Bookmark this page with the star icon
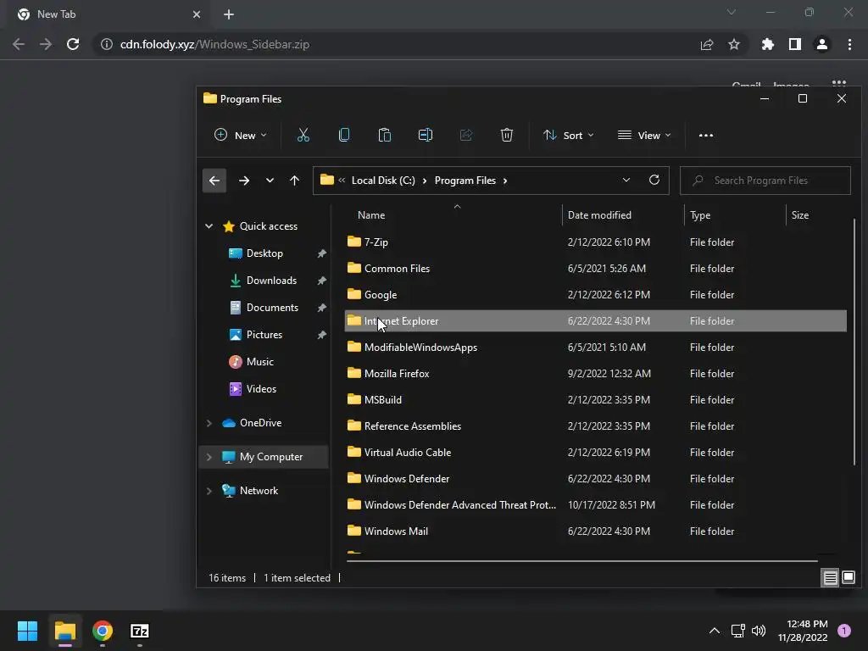Screen dimensions: 868x651 (734, 44)
